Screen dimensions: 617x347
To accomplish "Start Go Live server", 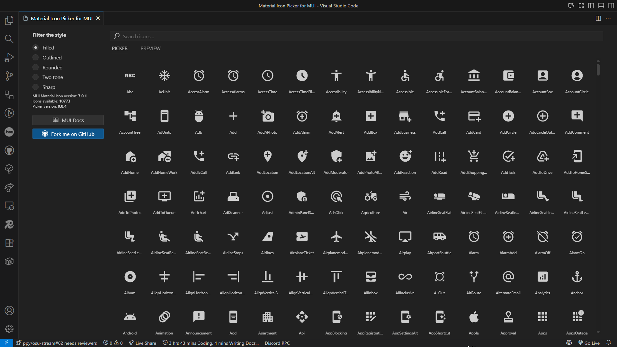I will [x=589, y=343].
